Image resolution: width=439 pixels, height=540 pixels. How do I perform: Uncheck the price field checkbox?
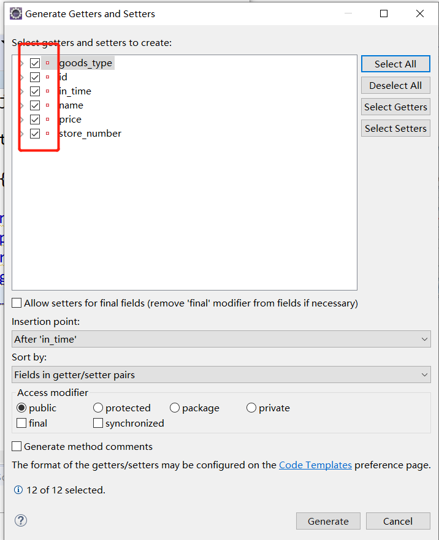[35, 120]
